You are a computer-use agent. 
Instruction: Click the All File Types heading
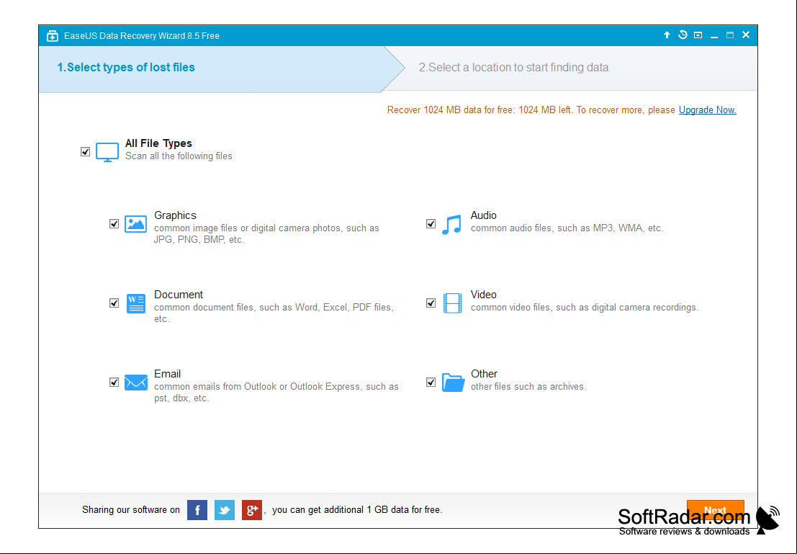tap(158, 143)
